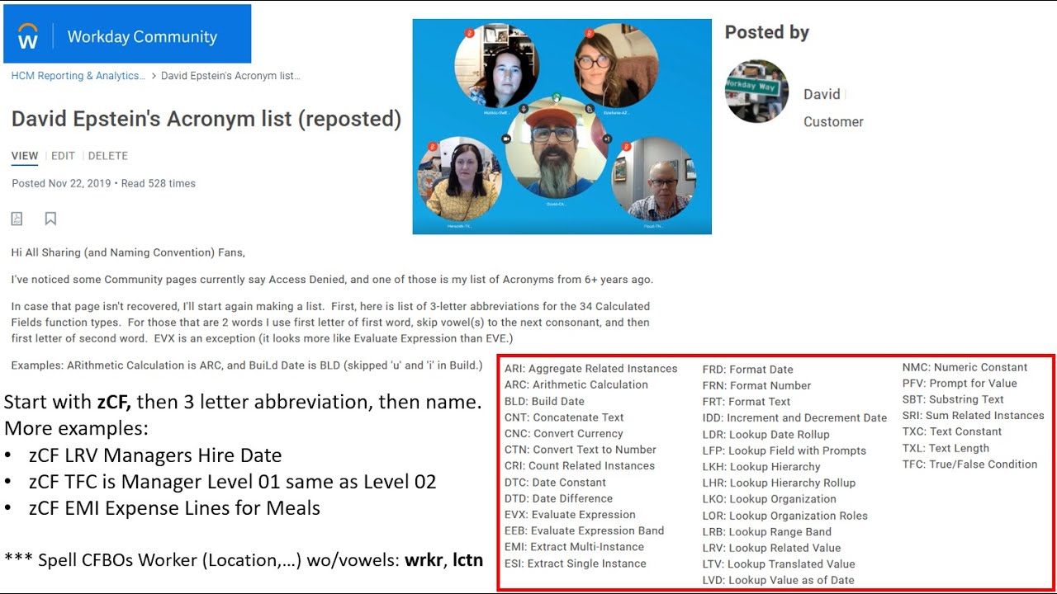Click 'ARC: Arithmetic Calculation' entry
1057x594 pixels.
pyautogui.click(x=576, y=384)
